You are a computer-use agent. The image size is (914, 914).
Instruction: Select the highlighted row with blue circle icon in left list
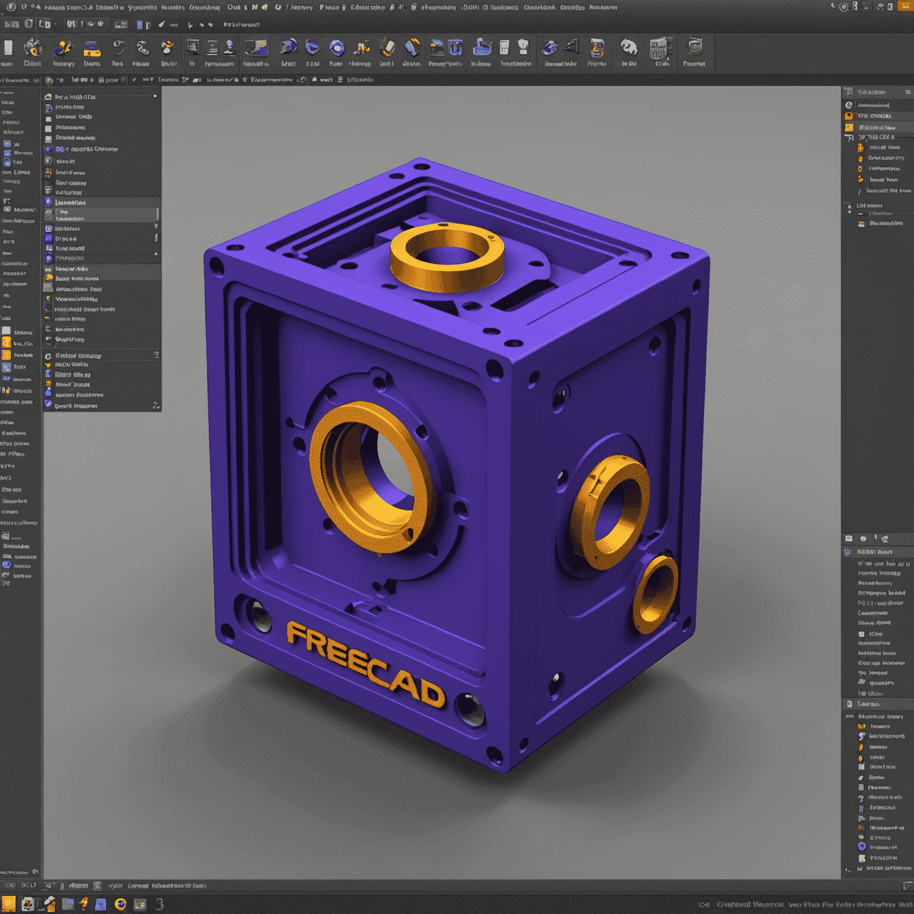[102, 203]
